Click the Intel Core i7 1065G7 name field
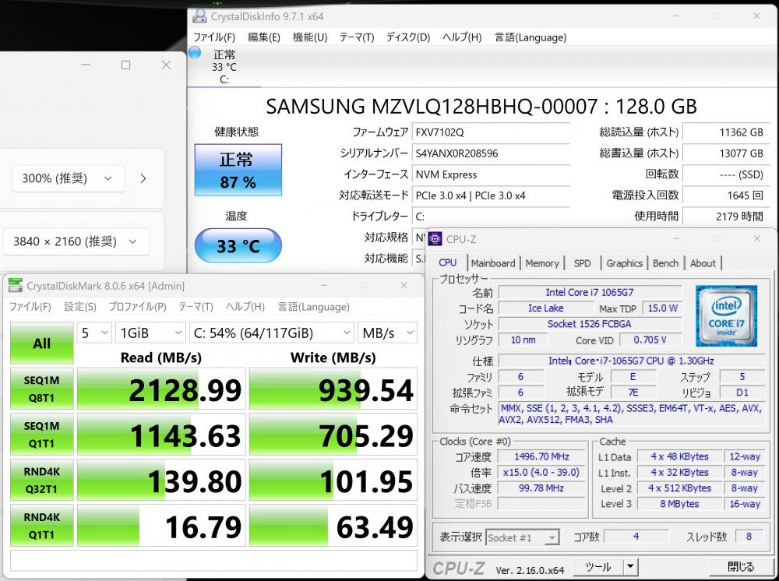The image size is (779, 581). click(x=590, y=293)
